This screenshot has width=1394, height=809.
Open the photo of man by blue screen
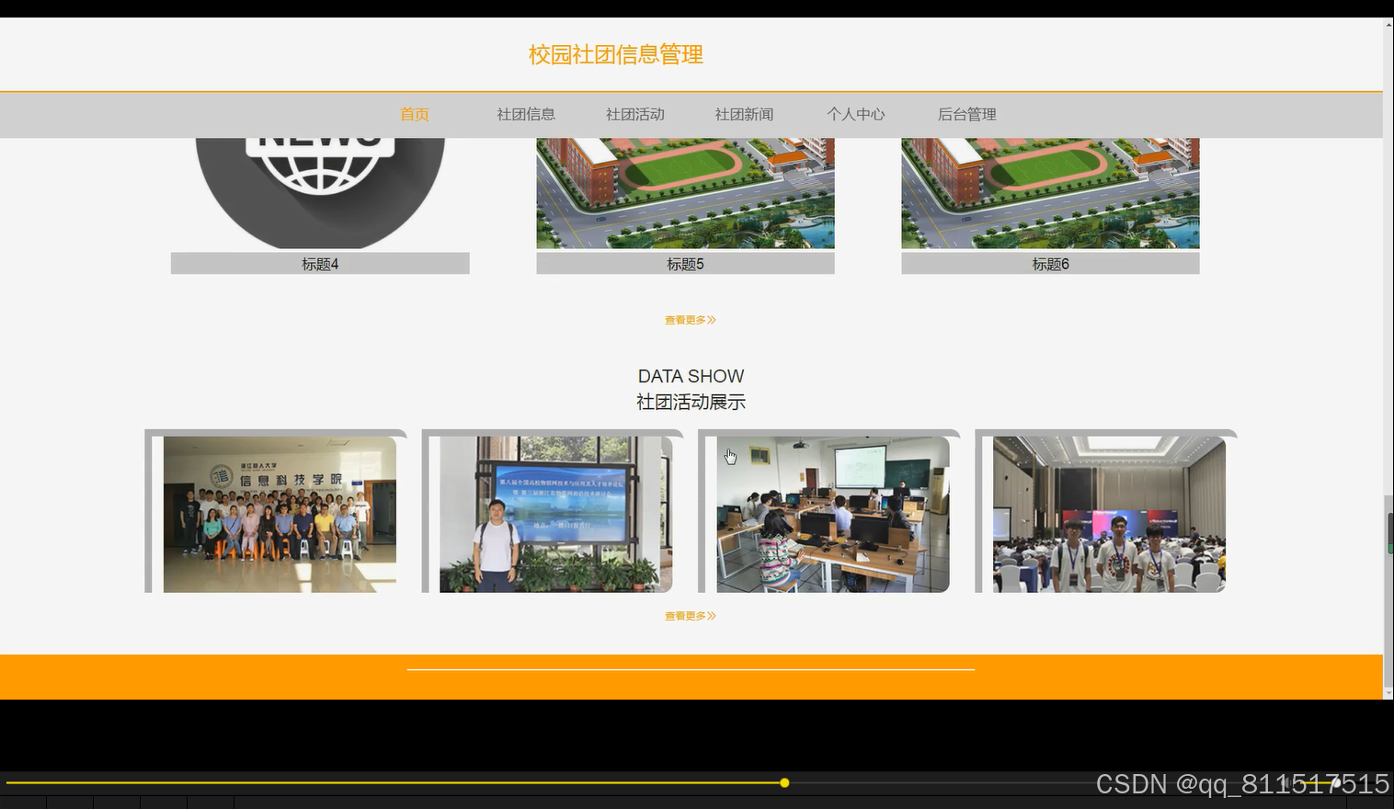click(x=556, y=514)
